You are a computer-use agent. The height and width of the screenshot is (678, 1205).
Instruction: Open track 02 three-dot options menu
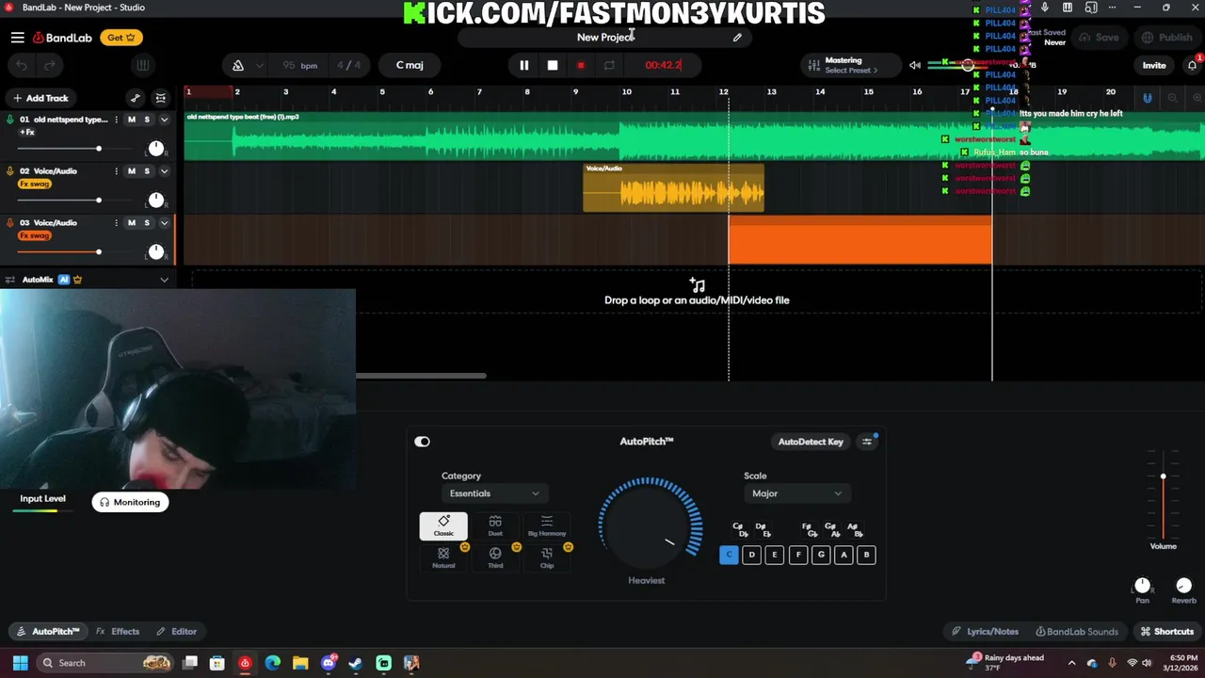click(x=117, y=171)
